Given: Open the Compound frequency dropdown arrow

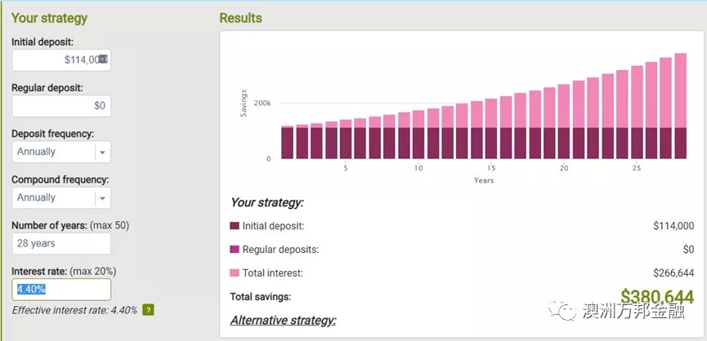Looking at the screenshot, I should (102, 198).
